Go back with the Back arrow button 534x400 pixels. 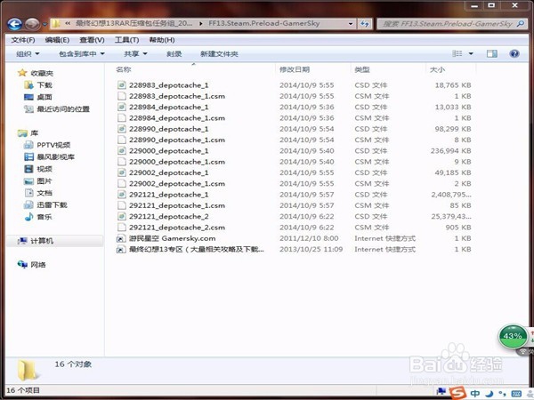click(14, 24)
